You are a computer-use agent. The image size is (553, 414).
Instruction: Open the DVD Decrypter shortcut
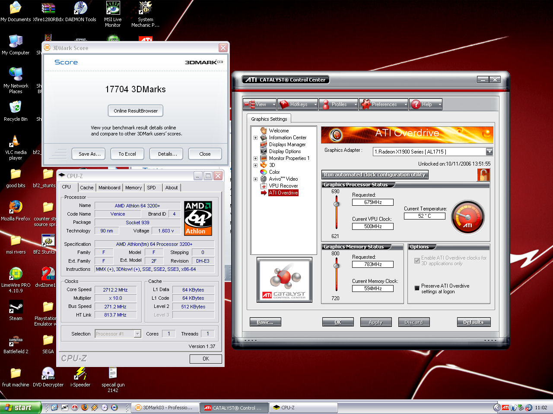point(48,377)
